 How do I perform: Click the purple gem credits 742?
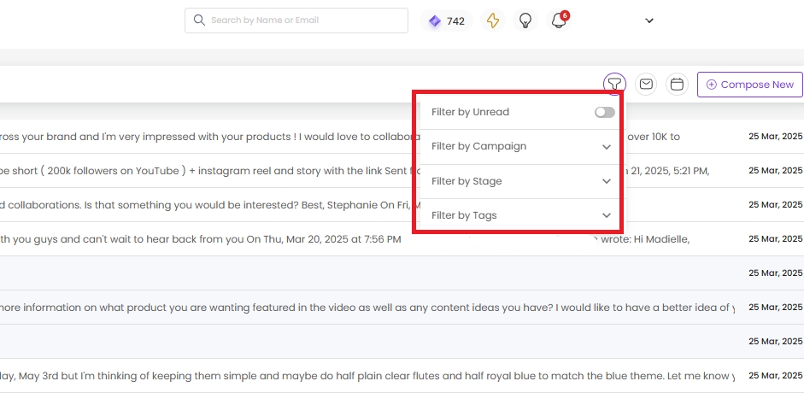(x=447, y=21)
